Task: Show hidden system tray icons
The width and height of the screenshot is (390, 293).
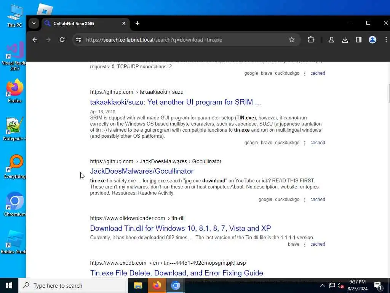Action: [x=322, y=285]
